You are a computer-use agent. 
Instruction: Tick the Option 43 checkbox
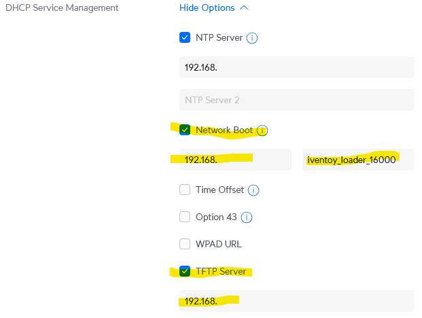185,217
